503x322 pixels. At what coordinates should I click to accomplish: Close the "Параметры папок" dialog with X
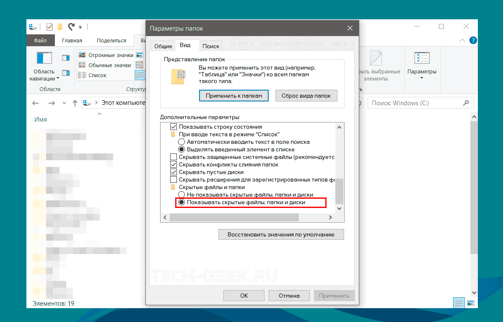coord(350,28)
